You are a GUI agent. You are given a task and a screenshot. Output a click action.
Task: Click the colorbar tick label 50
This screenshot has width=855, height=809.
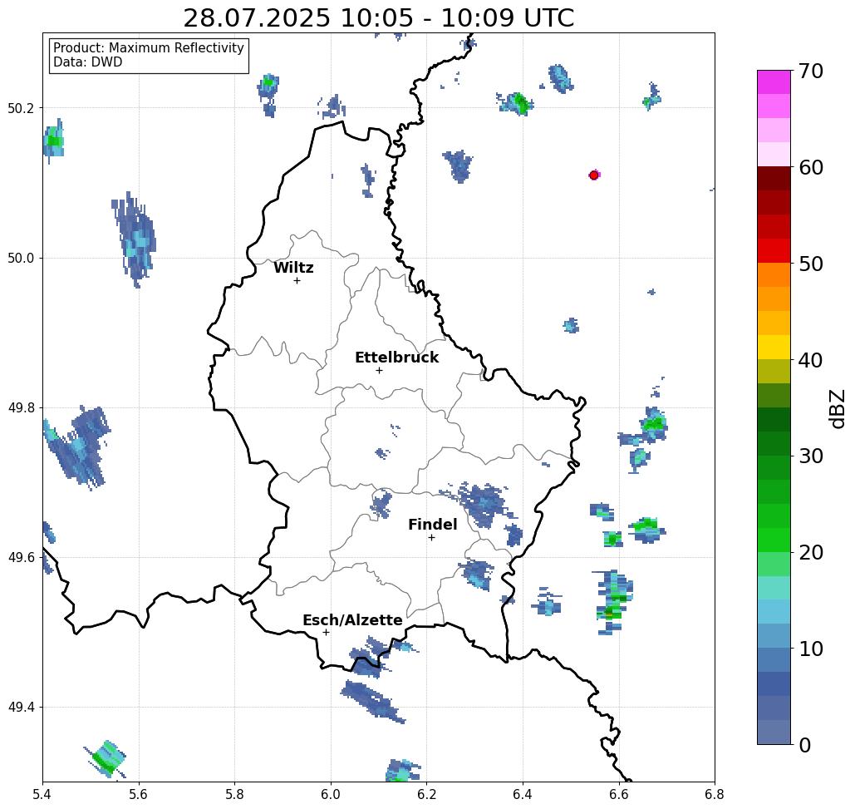pyautogui.click(x=810, y=264)
